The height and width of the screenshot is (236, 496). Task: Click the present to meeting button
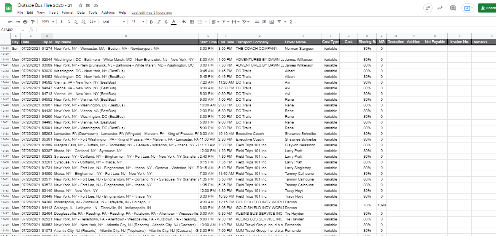(468, 8)
